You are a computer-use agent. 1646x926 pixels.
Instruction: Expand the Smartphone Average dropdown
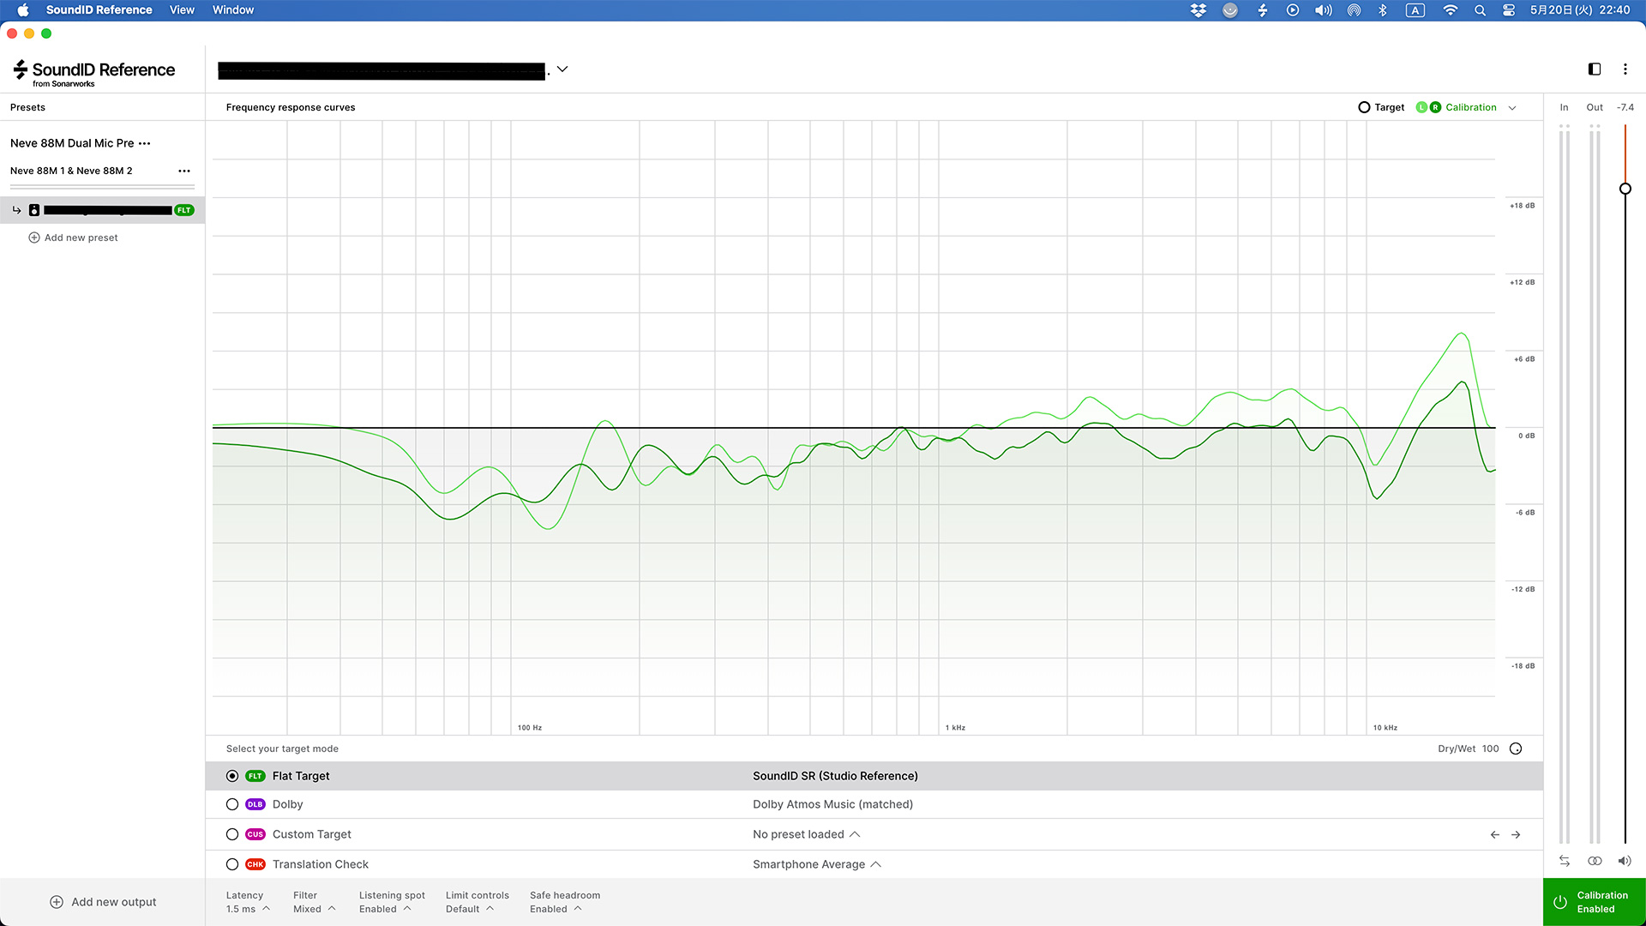pos(817,864)
